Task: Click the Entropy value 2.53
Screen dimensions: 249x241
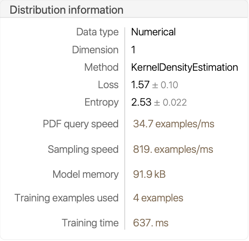Action: tap(141, 102)
